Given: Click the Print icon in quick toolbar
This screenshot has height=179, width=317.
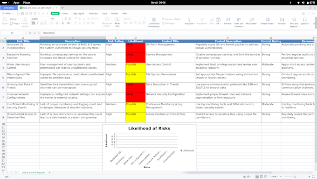Looking at the screenshot, I should pos(30,14).
